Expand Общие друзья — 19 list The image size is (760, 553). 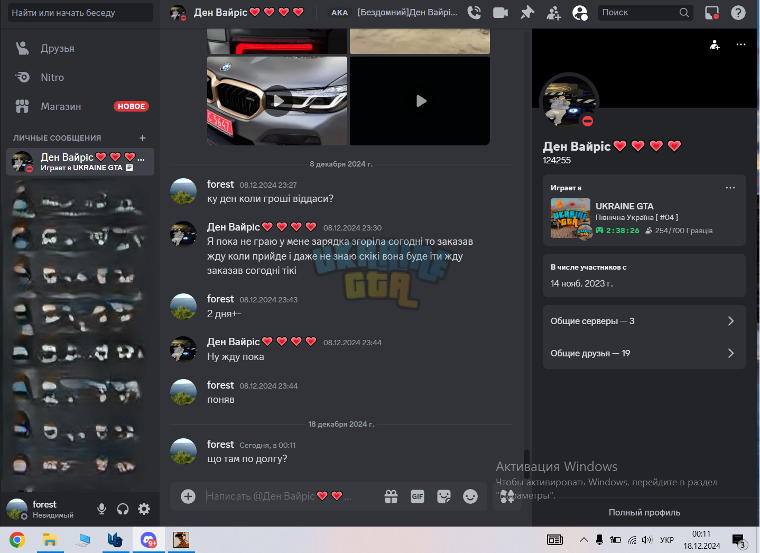(644, 353)
